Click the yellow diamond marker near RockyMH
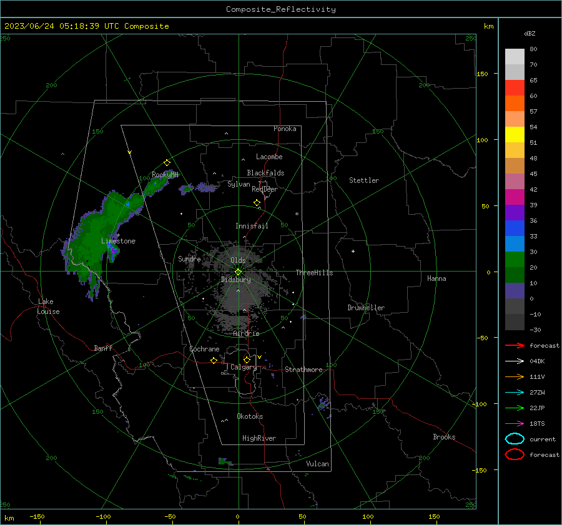Image resolution: width=562 pixels, height=525 pixels. pyautogui.click(x=167, y=163)
